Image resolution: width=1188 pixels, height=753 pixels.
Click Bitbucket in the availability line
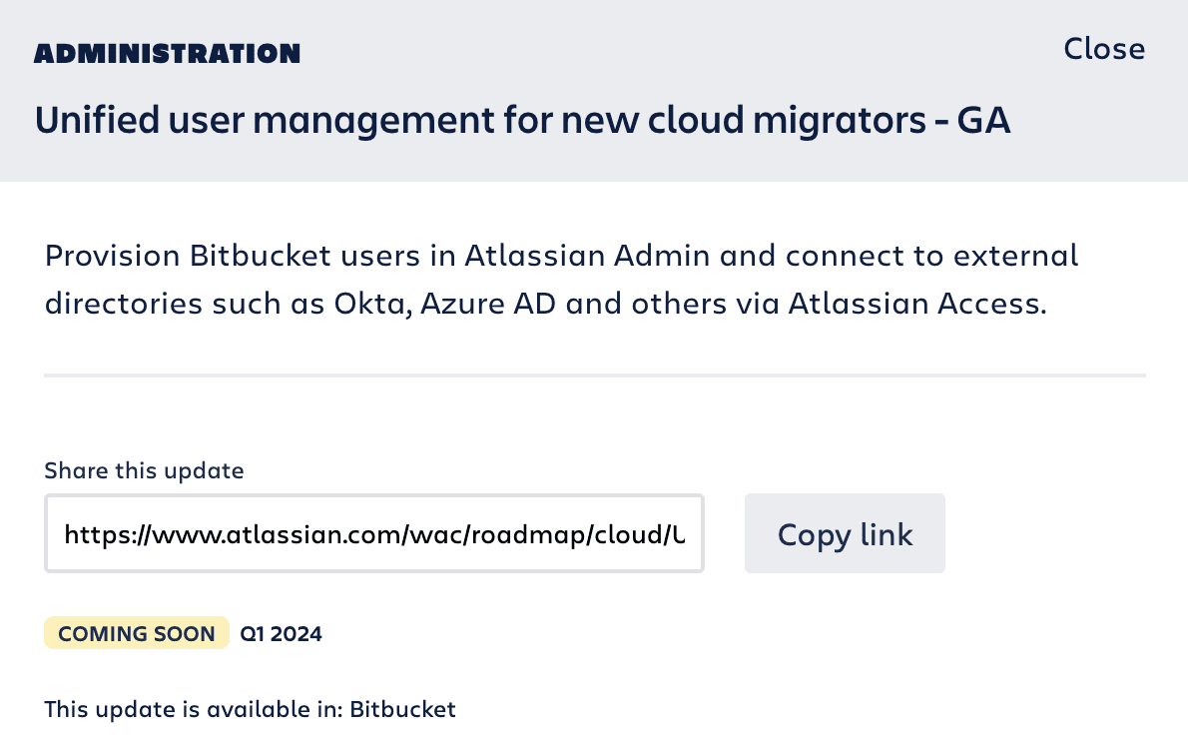(403, 710)
